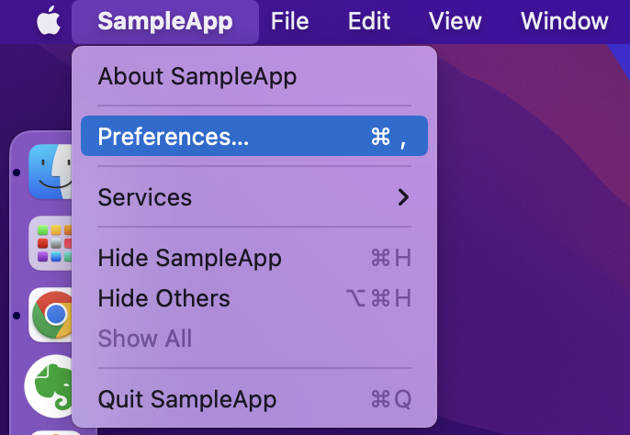
Task: Click partially visible dock icon below Evernote
Action: point(52,432)
